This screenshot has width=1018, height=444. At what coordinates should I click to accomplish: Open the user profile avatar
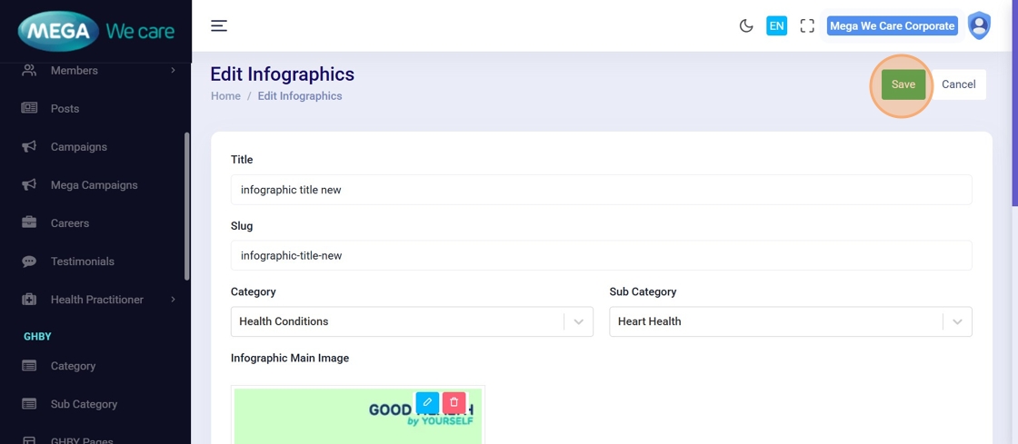(979, 25)
